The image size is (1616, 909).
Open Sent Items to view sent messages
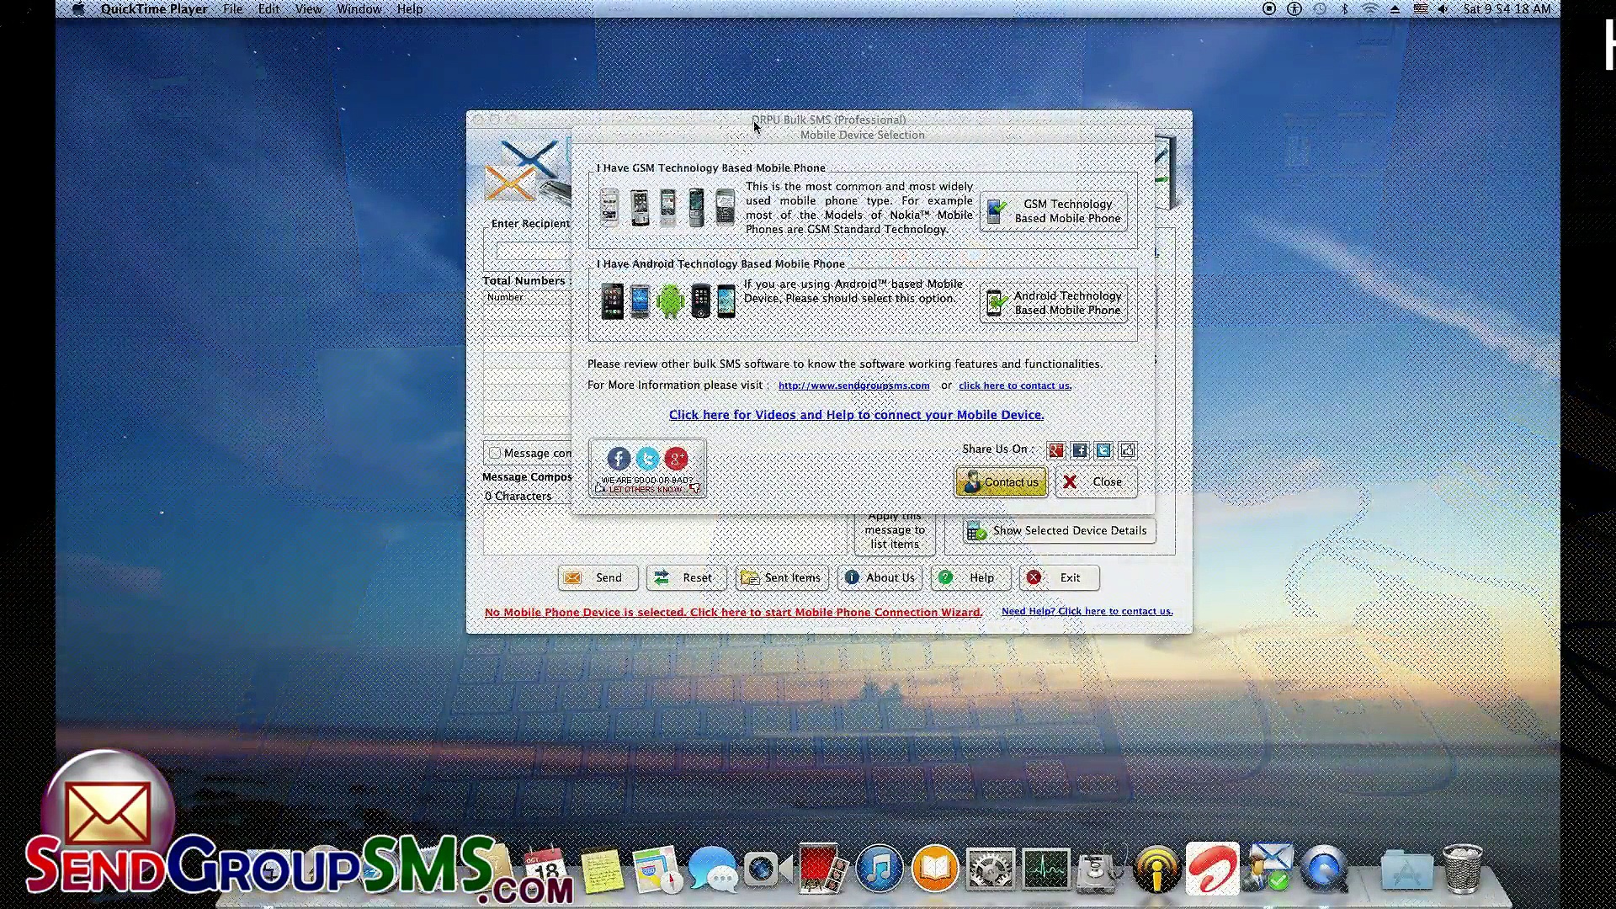(779, 577)
